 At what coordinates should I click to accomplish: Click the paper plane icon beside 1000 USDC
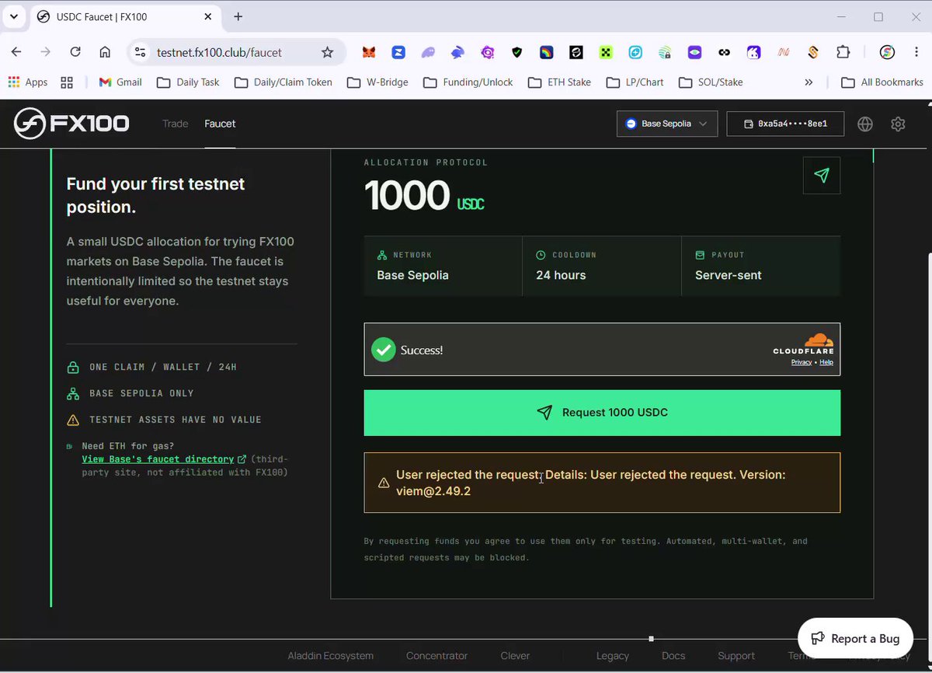click(822, 176)
